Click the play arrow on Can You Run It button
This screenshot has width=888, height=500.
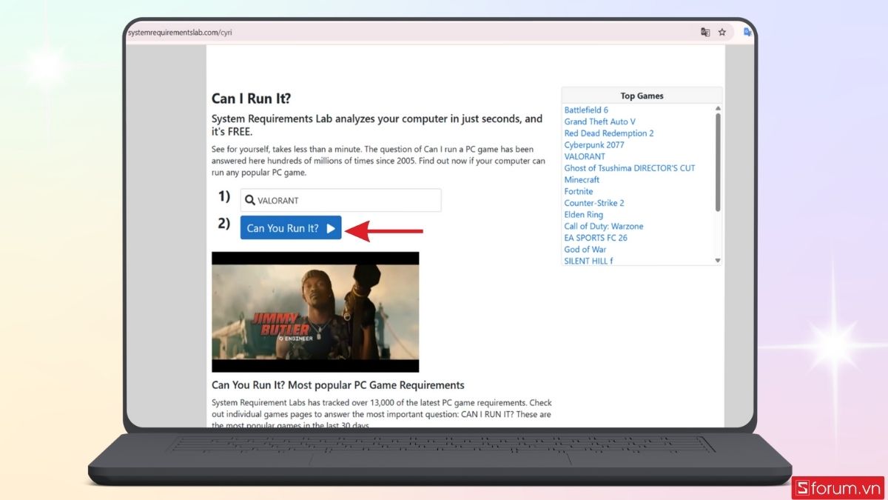pos(331,228)
